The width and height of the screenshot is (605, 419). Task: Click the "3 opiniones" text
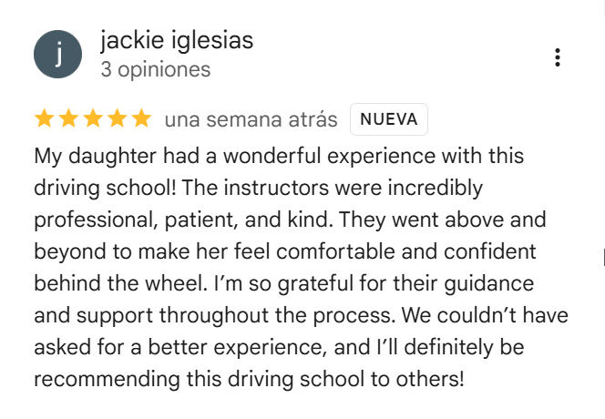coord(155,69)
